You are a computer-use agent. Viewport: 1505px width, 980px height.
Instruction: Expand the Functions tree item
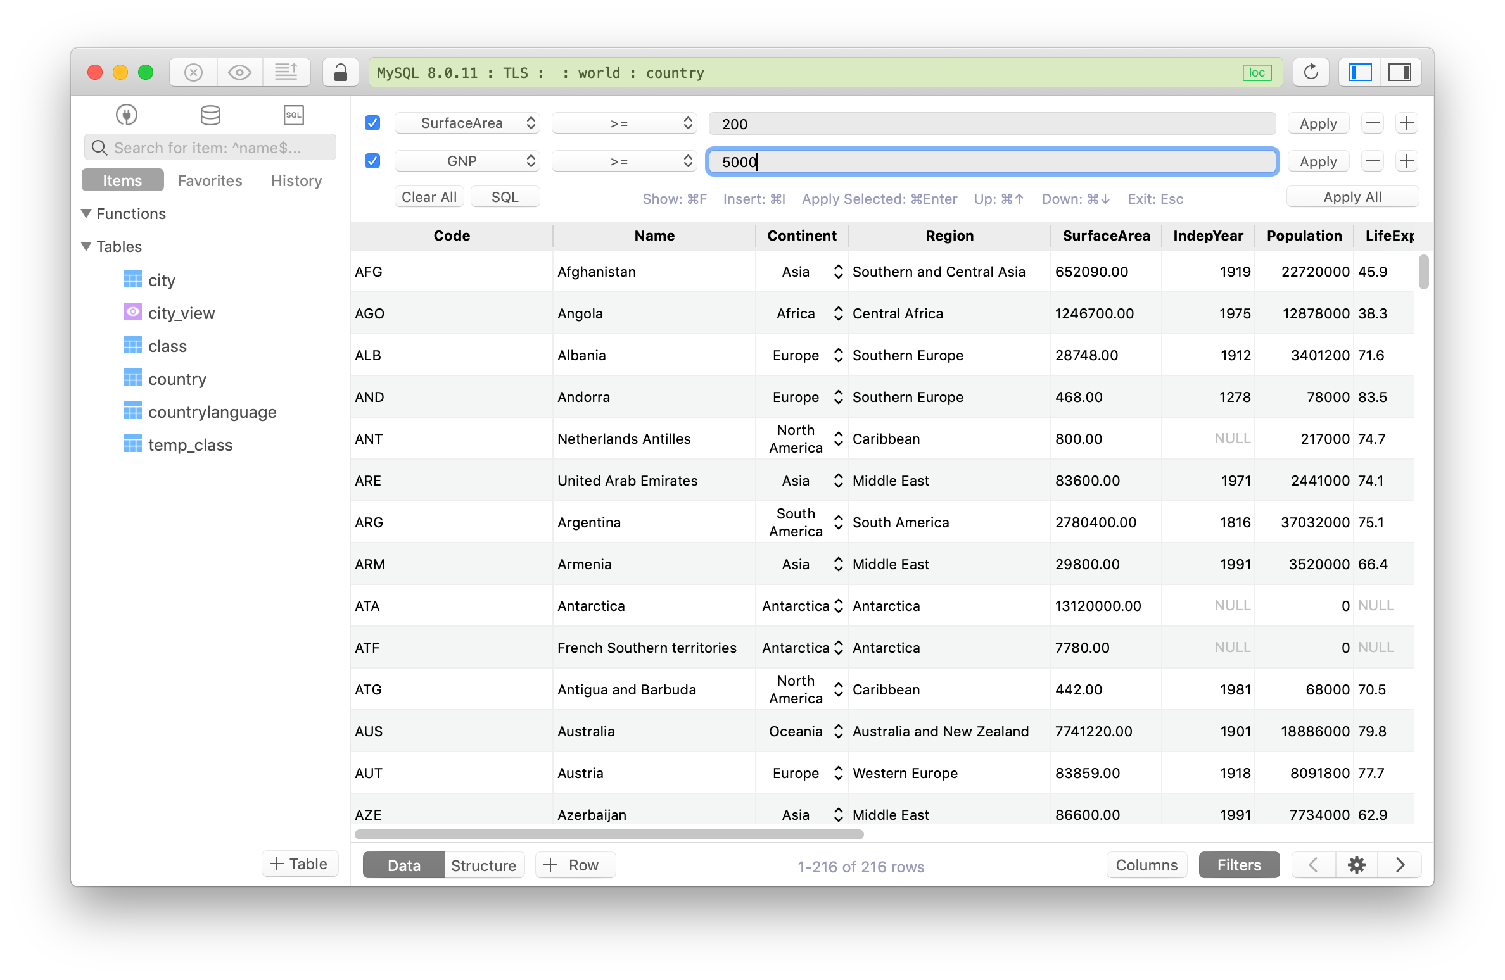click(89, 214)
